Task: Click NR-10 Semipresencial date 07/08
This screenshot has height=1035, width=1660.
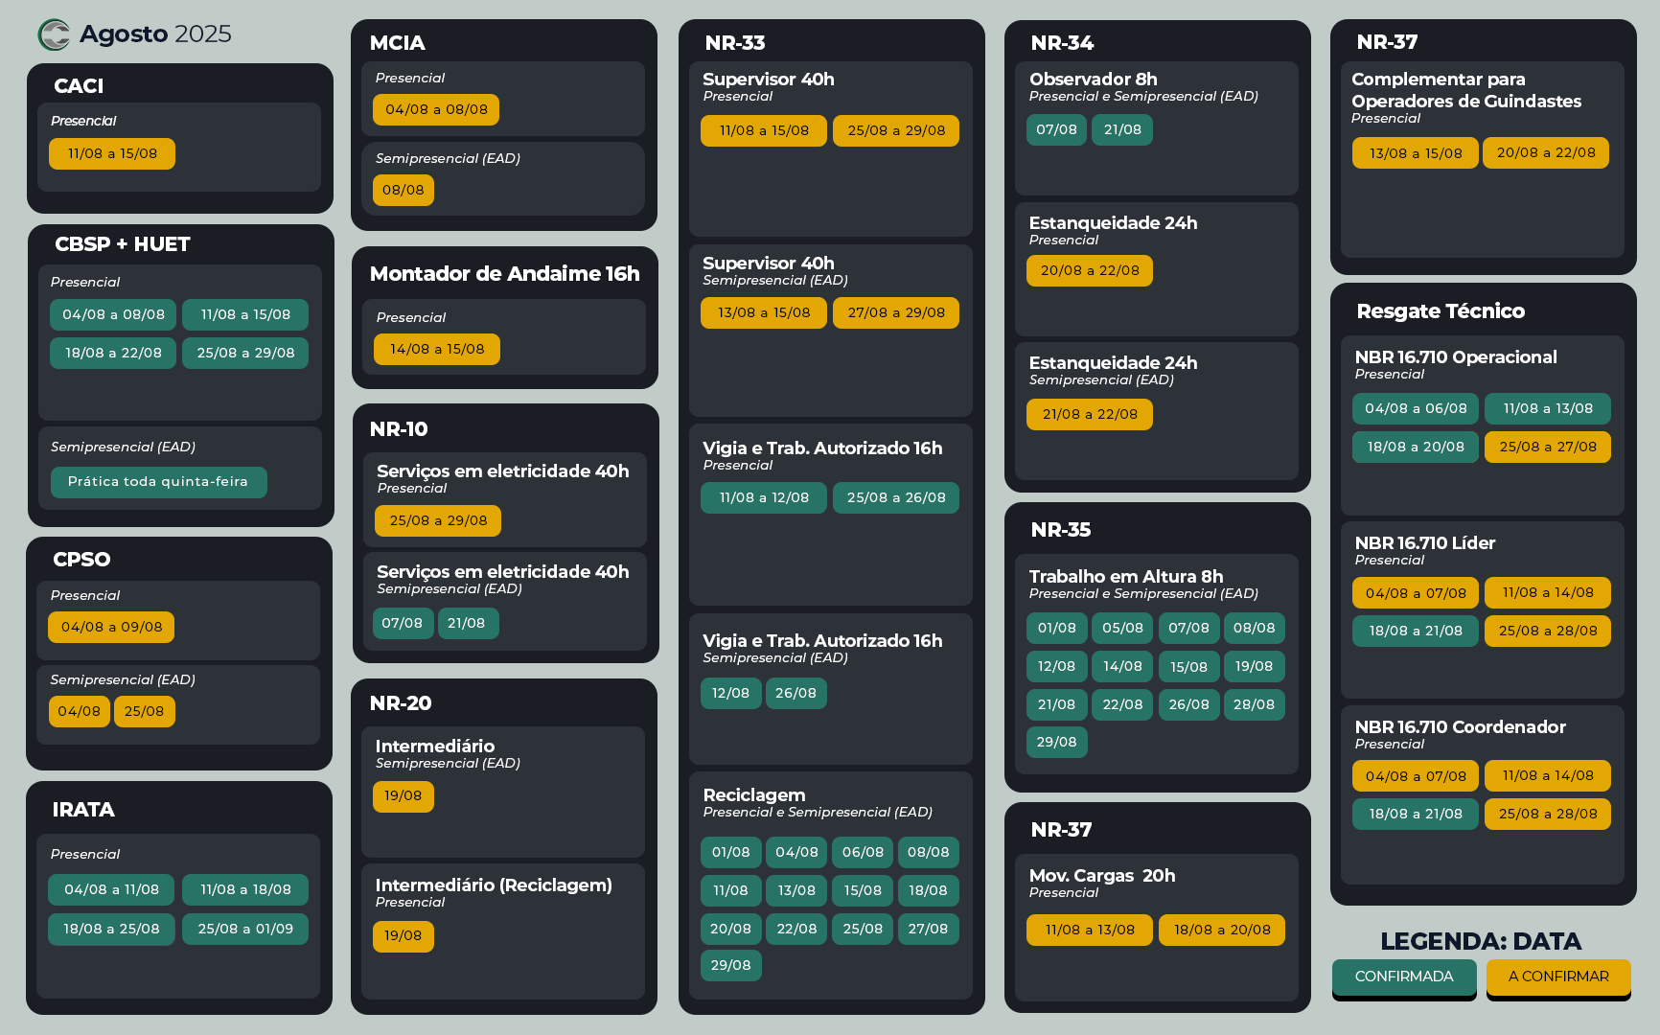Action: [403, 623]
